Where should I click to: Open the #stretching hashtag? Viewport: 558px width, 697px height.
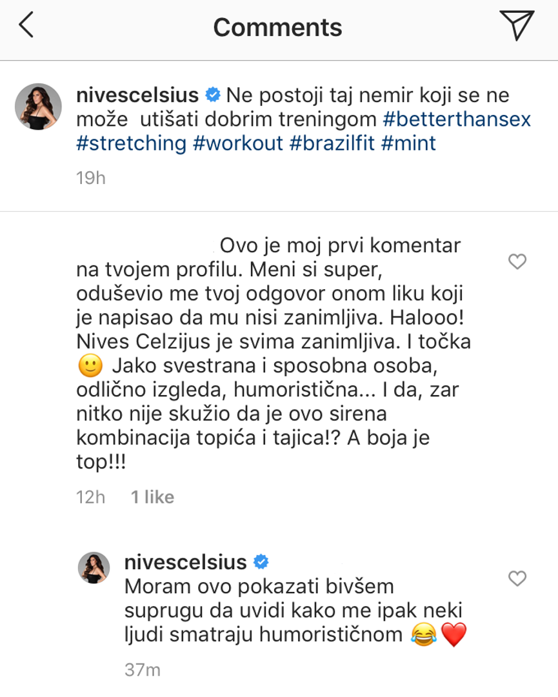pos(132,143)
